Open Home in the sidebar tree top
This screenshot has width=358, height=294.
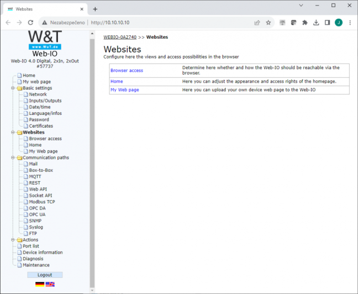point(29,75)
